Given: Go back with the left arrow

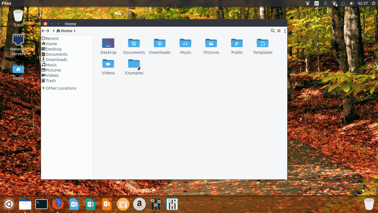Looking at the screenshot, I should point(43,31).
